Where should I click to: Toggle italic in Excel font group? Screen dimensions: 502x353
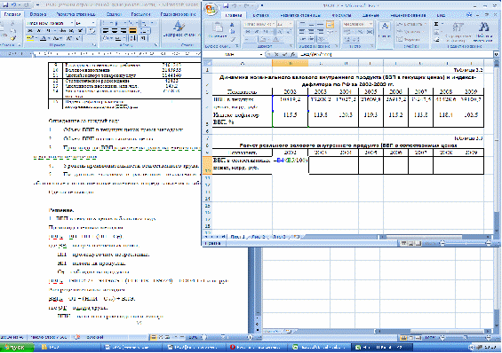tap(256, 32)
